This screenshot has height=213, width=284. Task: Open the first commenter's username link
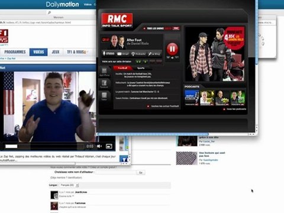click(x=81, y=192)
